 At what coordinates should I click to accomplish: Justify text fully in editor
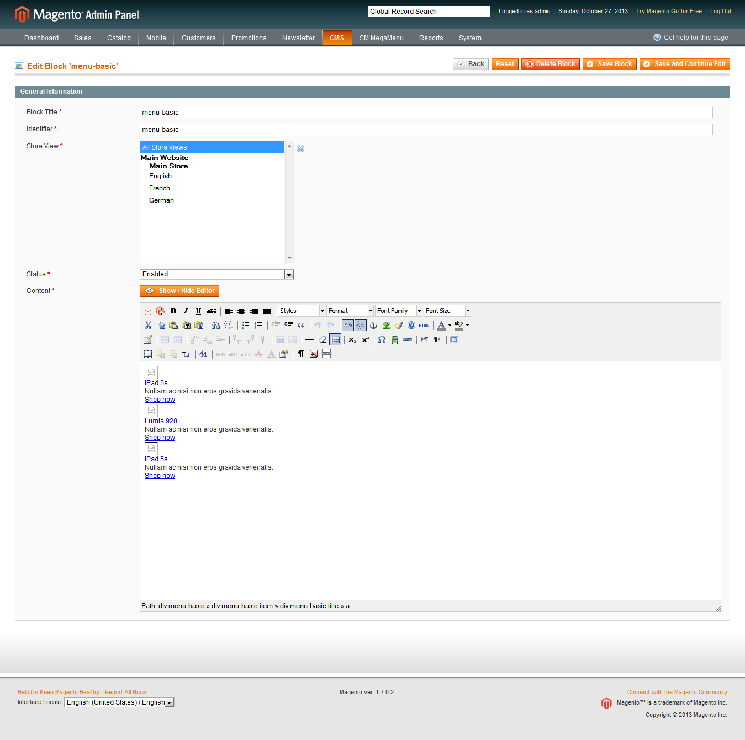tap(267, 311)
